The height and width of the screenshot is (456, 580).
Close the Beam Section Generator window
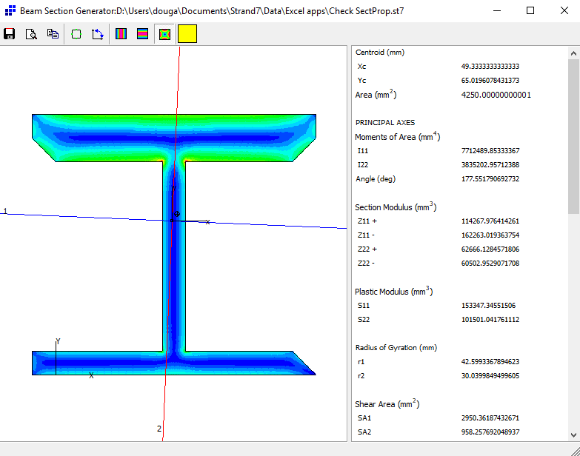click(x=562, y=11)
